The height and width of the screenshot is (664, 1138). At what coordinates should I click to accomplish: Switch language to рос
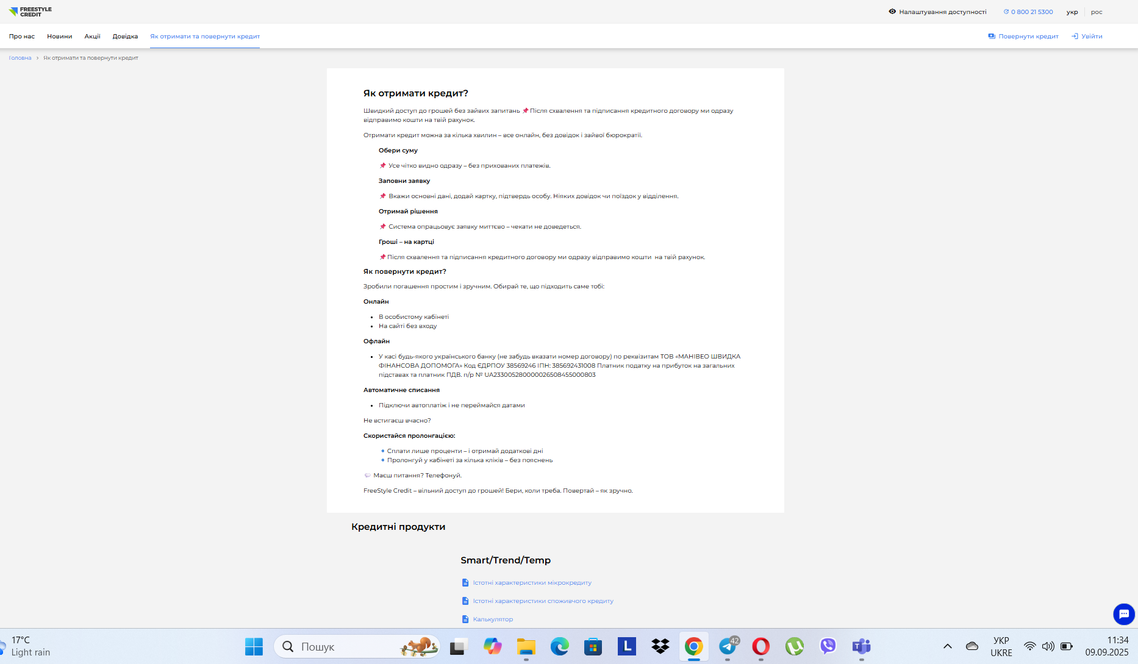(x=1097, y=12)
